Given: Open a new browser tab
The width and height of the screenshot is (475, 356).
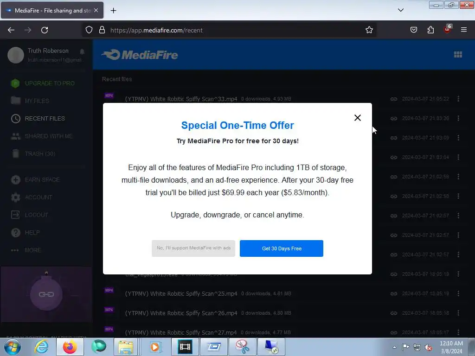Looking at the screenshot, I should pyautogui.click(x=113, y=11).
